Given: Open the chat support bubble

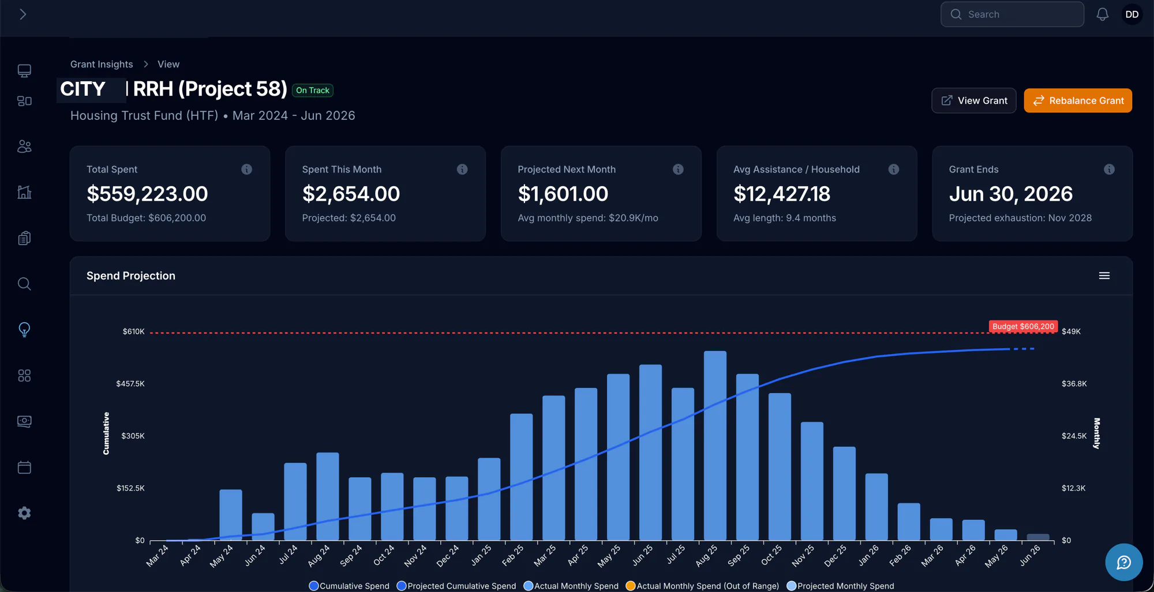Looking at the screenshot, I should point(1123,562).
